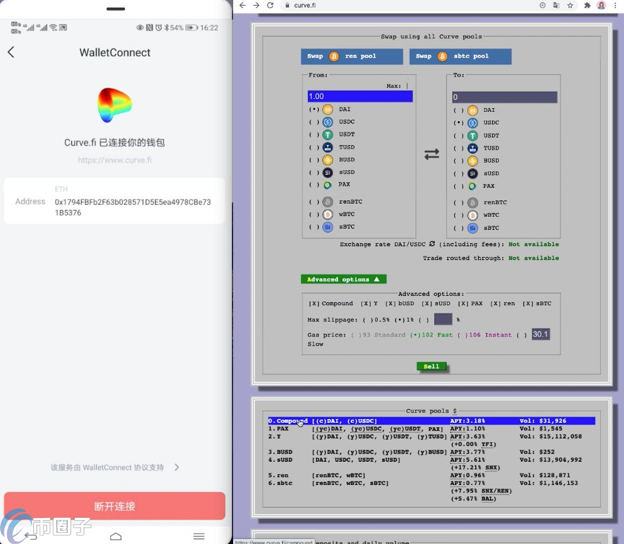Image resolution: width=624 pixels, height=544 pixels.
Task: Open the Swap ren pool tab
Action: [x=352, y=56]
